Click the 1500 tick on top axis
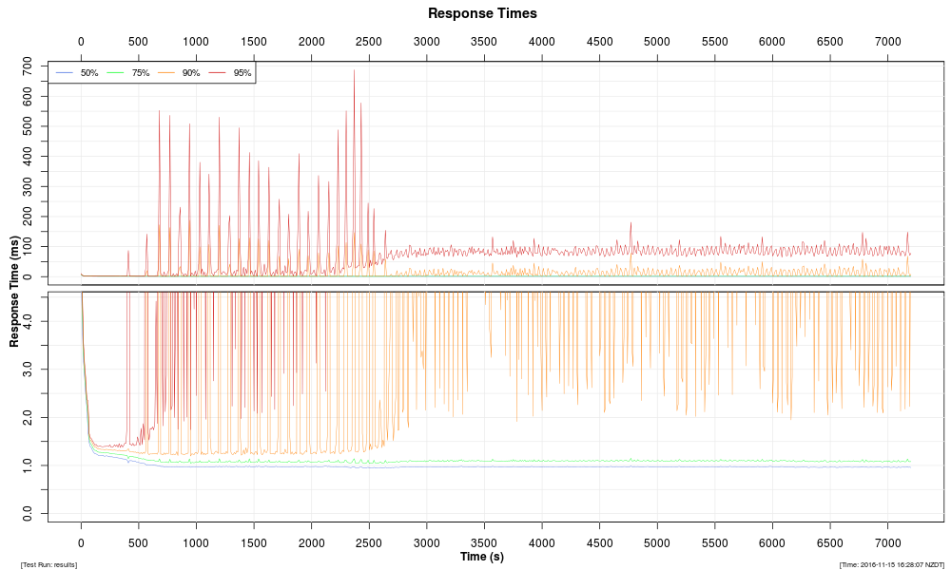 click(254, 42)
